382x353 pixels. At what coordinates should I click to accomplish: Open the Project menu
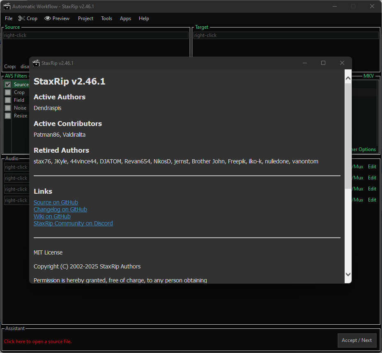[85, 18]
